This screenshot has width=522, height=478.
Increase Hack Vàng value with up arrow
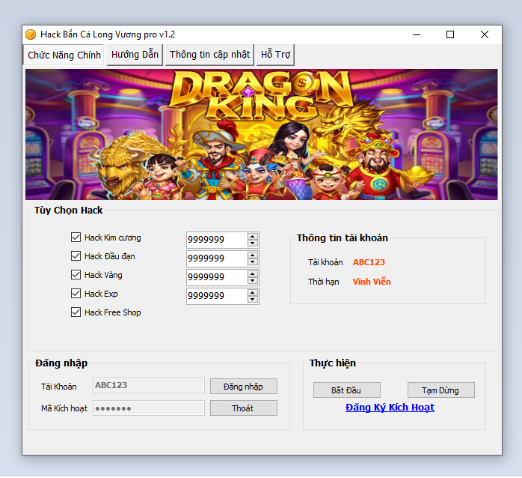(253, 273)
